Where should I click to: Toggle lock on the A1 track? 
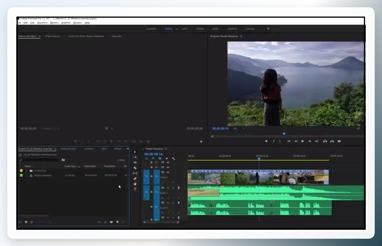(x=151, y=192)
